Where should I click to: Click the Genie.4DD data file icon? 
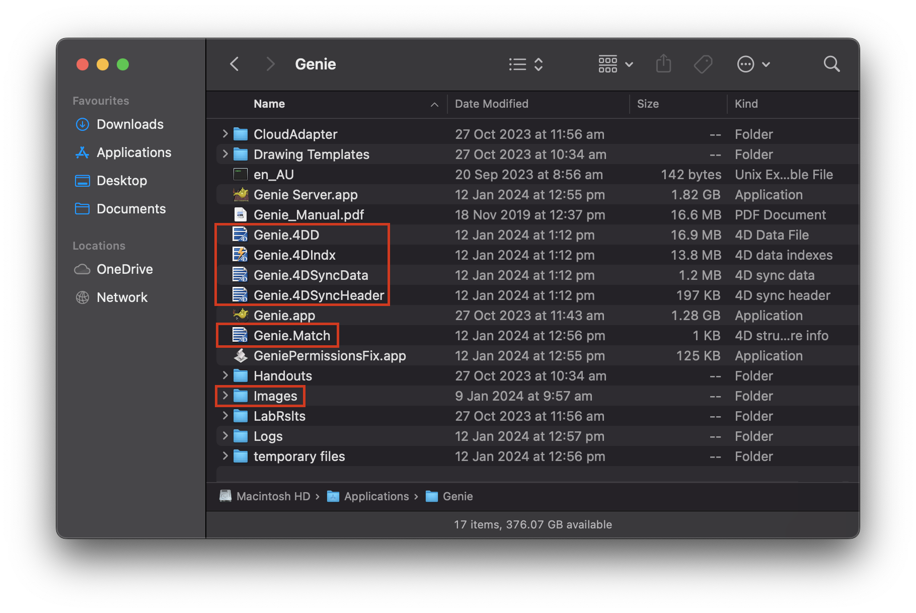[x=240, y=235]
